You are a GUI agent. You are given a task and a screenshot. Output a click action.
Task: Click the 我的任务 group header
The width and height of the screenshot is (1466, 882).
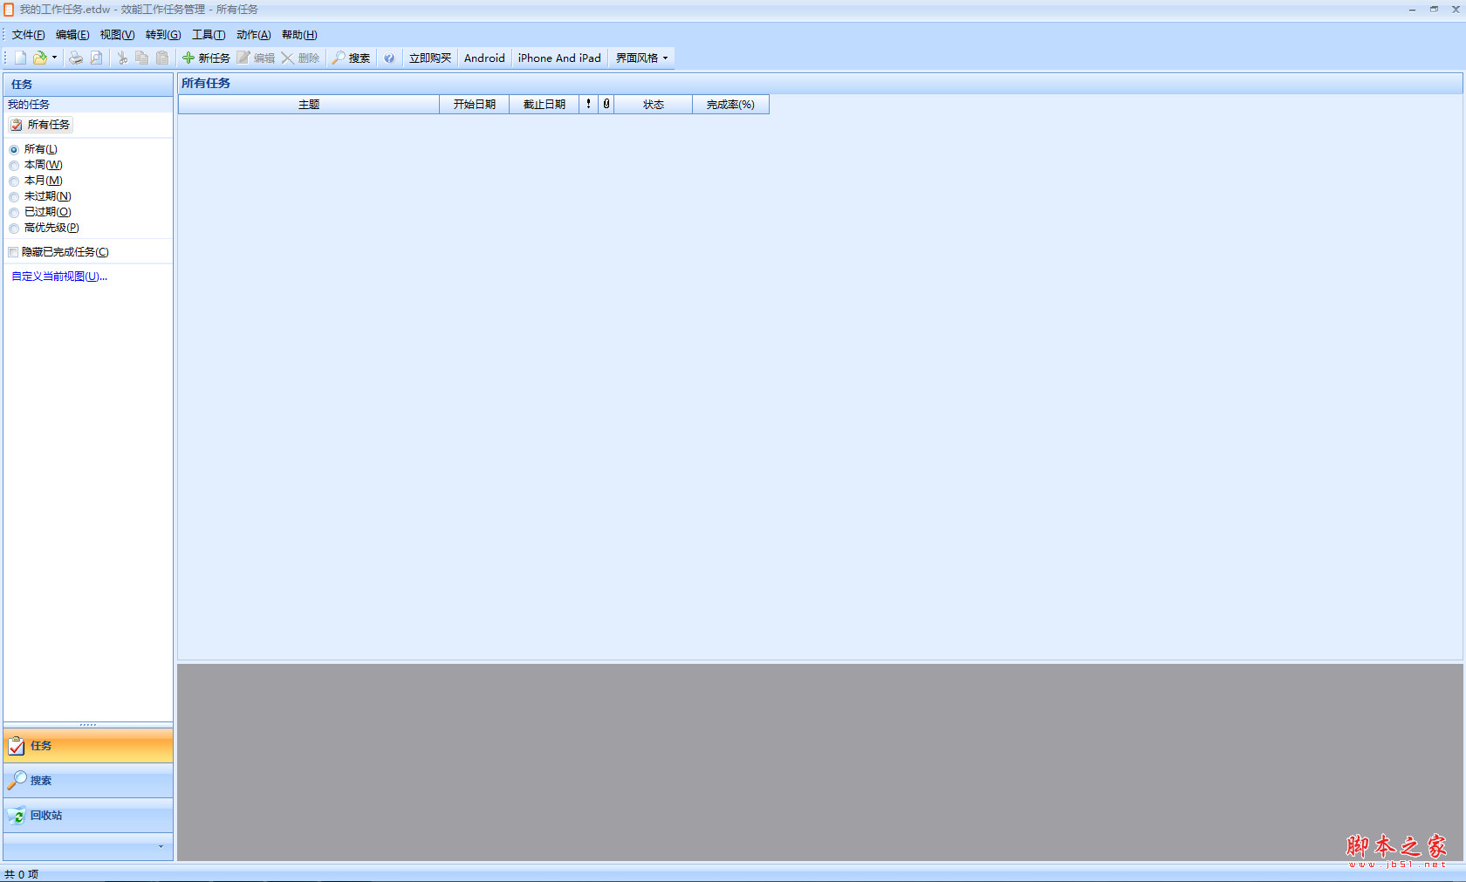(88, 105)
